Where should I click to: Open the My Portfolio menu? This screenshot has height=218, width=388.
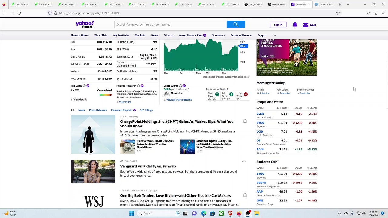click(x=121, y=35)
